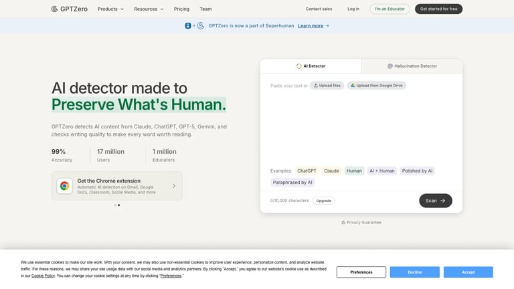Click Get started for free button
This screenshot has width=514, height=289.
point(438,9)
